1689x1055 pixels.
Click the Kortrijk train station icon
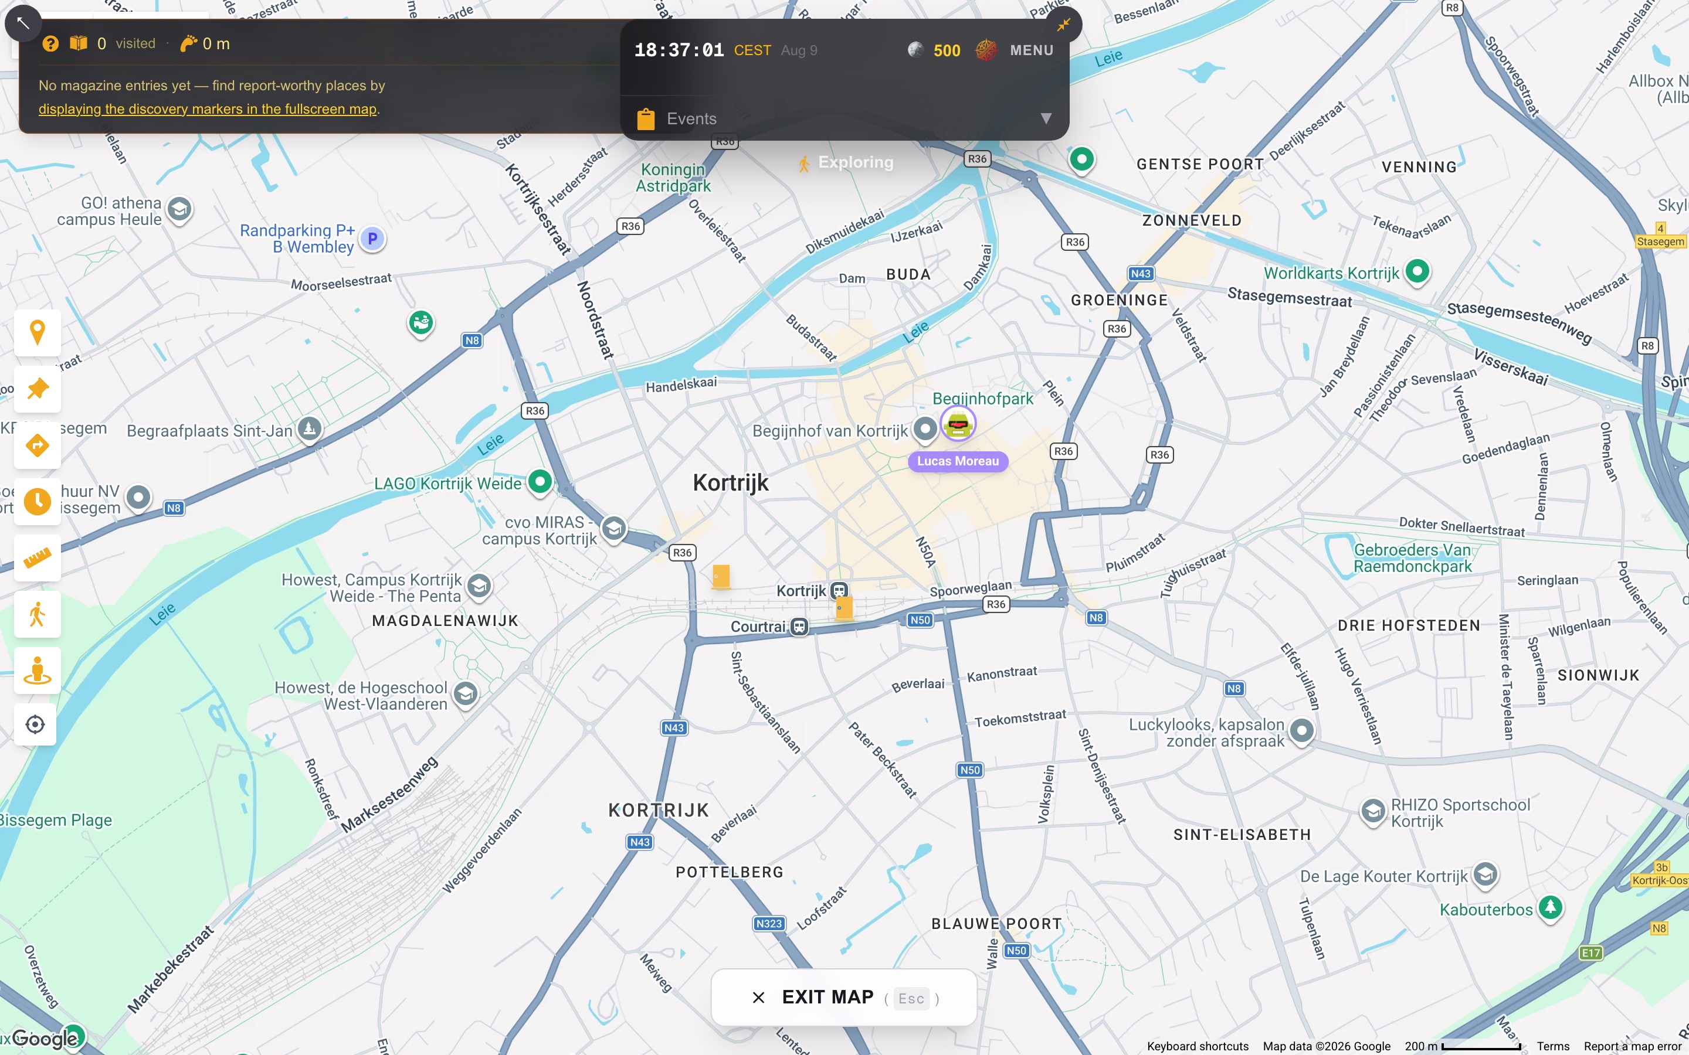click(840, 591)
